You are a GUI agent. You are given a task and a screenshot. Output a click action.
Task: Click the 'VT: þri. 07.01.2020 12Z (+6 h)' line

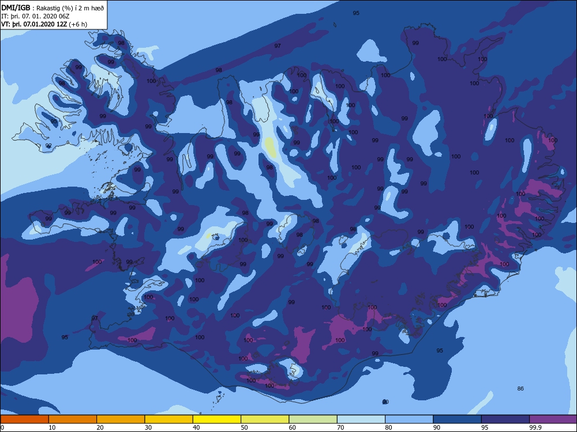[x=44, y=24]
